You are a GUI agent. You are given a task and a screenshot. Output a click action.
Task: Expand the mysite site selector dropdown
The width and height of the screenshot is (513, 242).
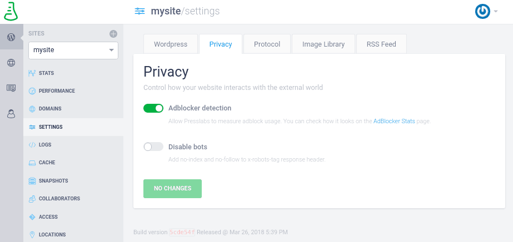[x=73, y=51]
